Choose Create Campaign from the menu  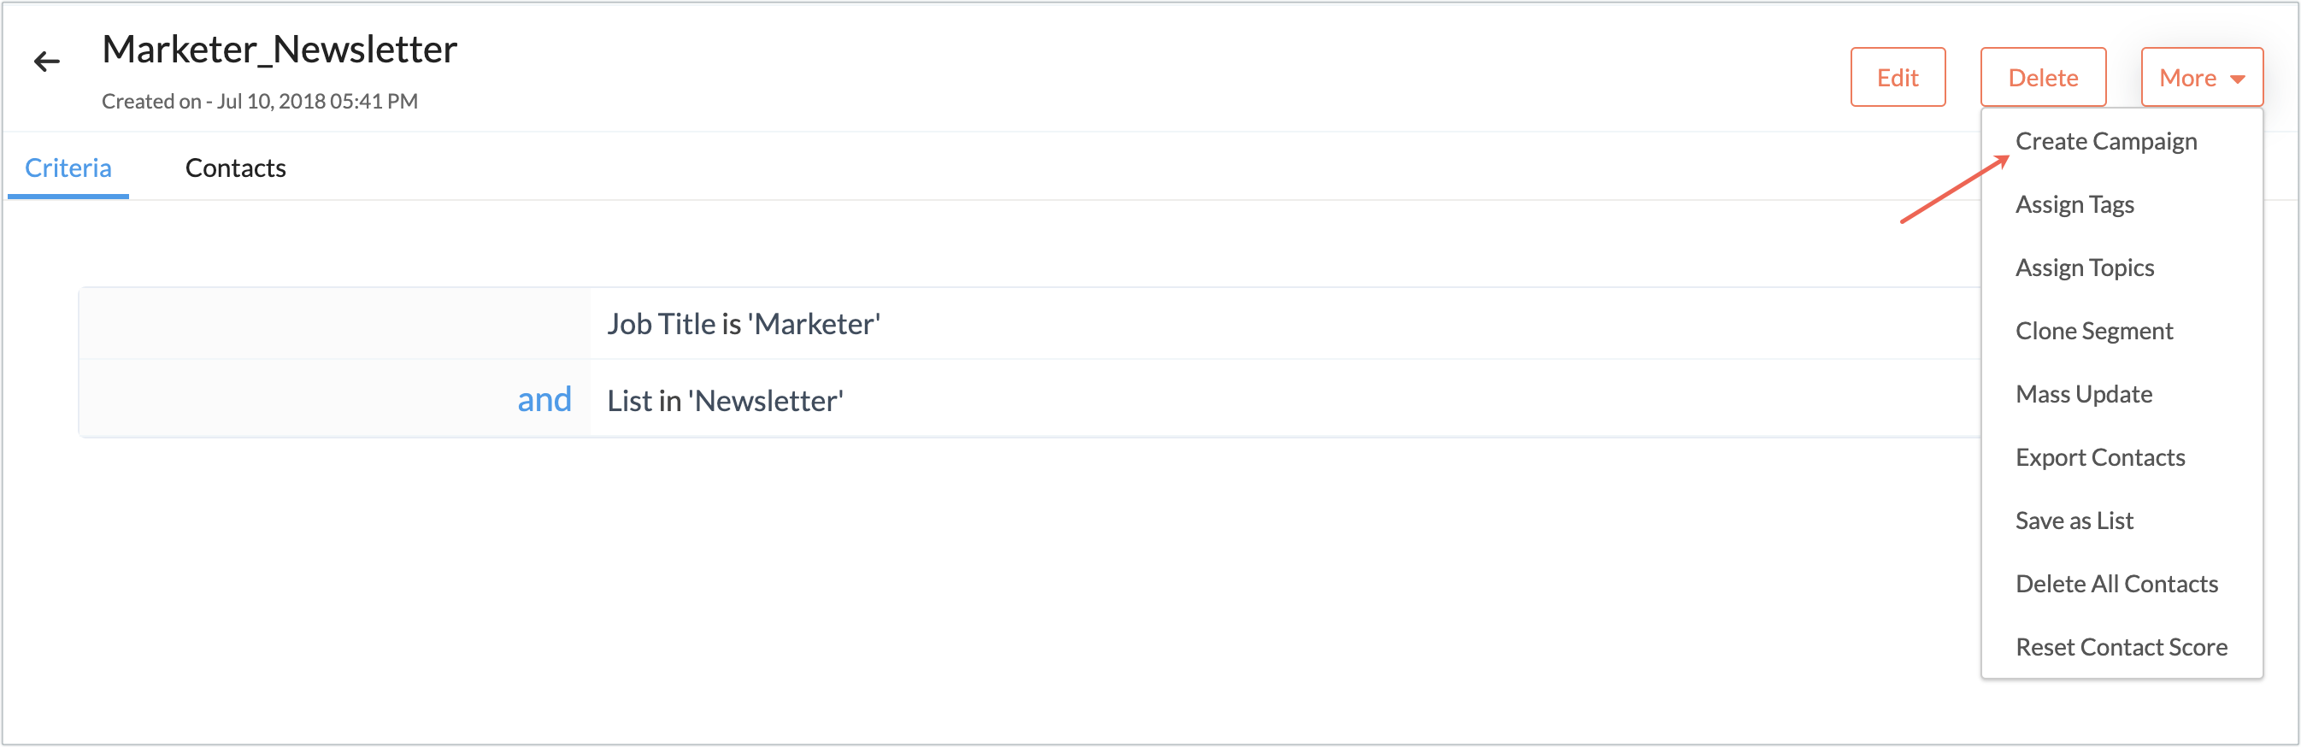(x=2105, y=141)
